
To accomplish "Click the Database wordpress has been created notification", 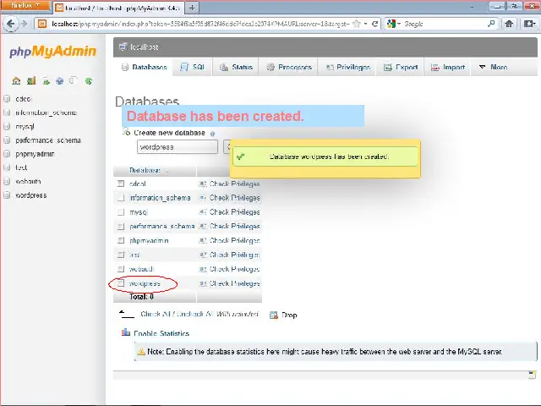I will click(325, 156).
